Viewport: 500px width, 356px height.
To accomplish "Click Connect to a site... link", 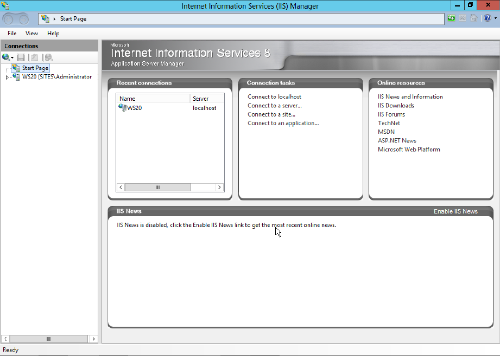I will pyautogui.click(x=271, y=114).
